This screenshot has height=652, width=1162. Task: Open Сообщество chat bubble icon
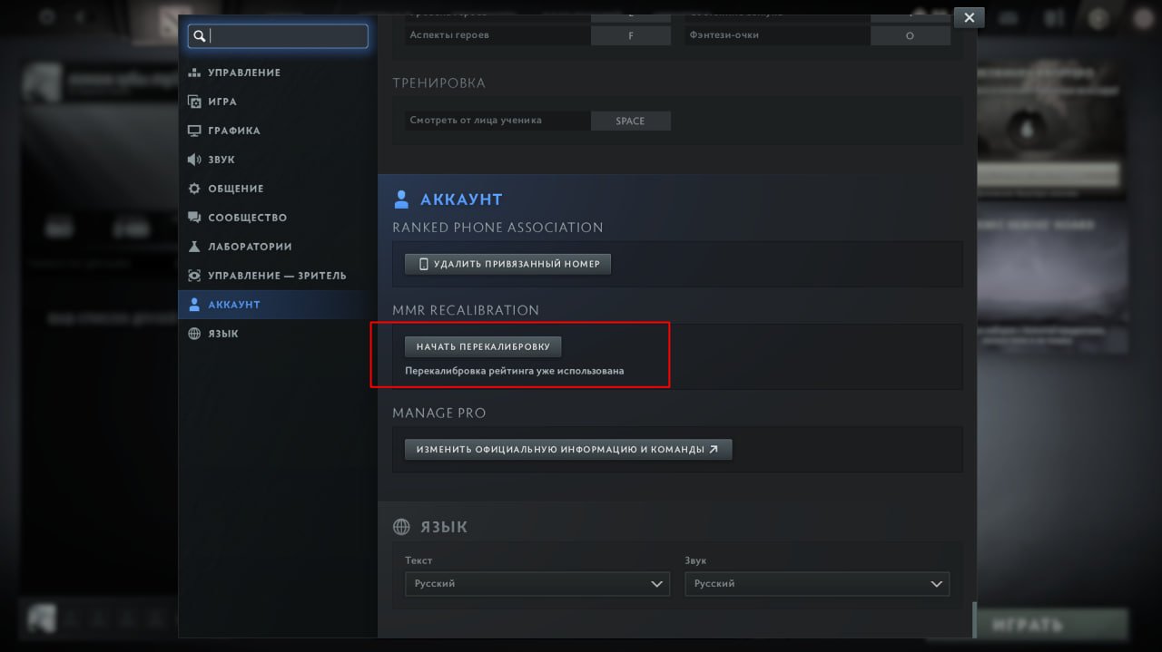pos(194,218)
